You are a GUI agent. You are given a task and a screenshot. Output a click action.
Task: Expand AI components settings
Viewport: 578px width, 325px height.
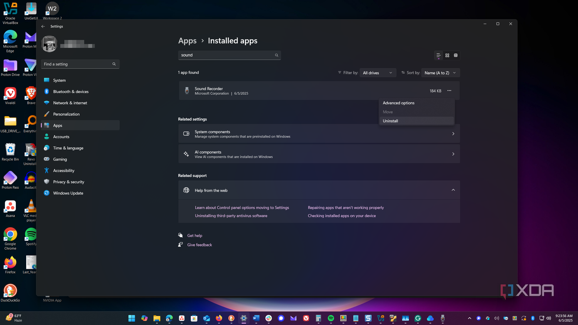click(319, 154)
